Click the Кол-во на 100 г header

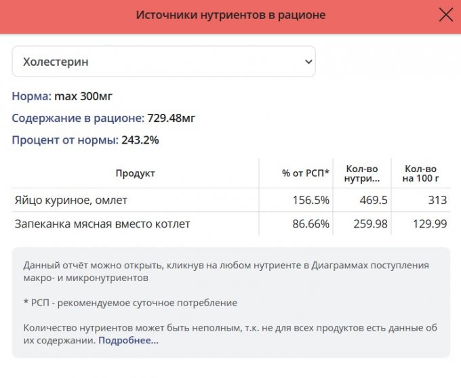(x=420, y=173)
